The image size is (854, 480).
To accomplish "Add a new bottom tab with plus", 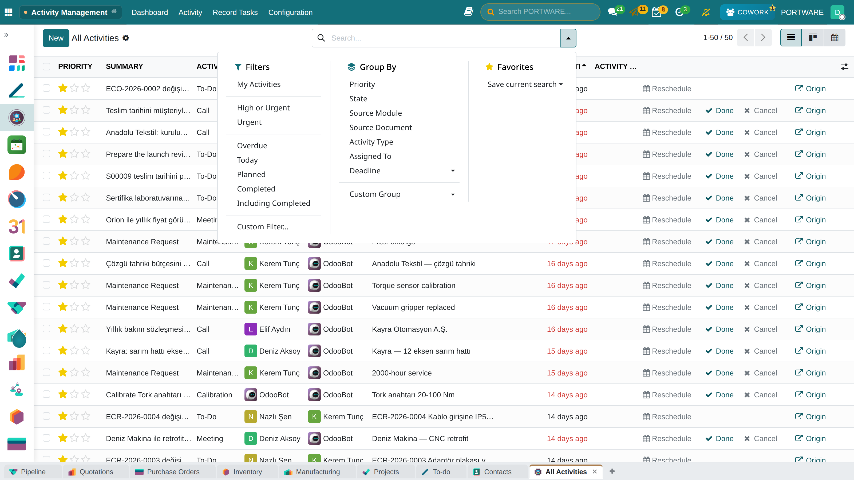I will (x=612, y=471).
